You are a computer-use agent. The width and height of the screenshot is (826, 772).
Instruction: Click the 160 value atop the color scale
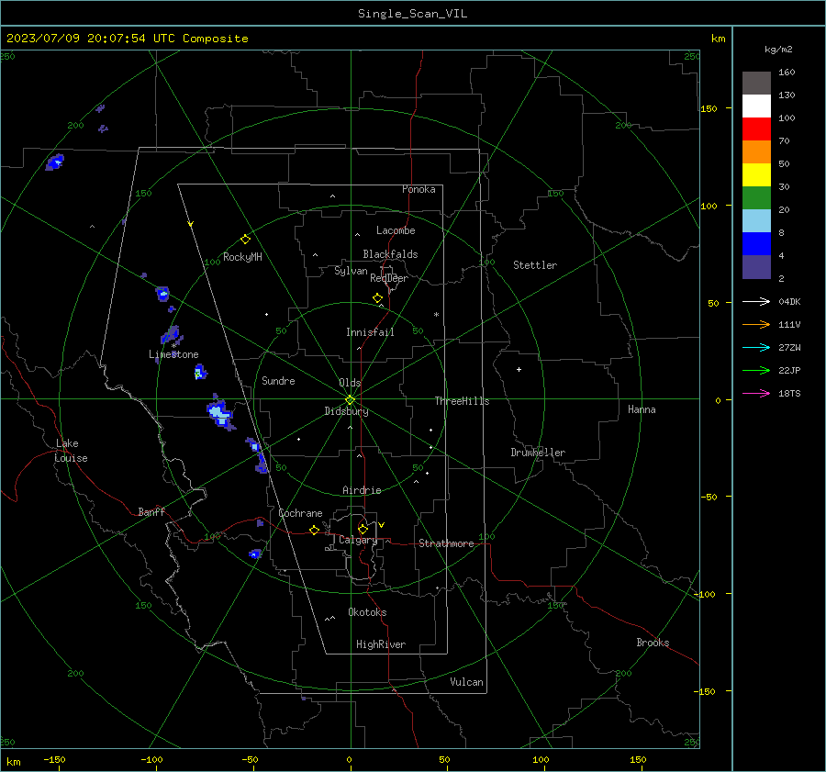coord(787,73)
